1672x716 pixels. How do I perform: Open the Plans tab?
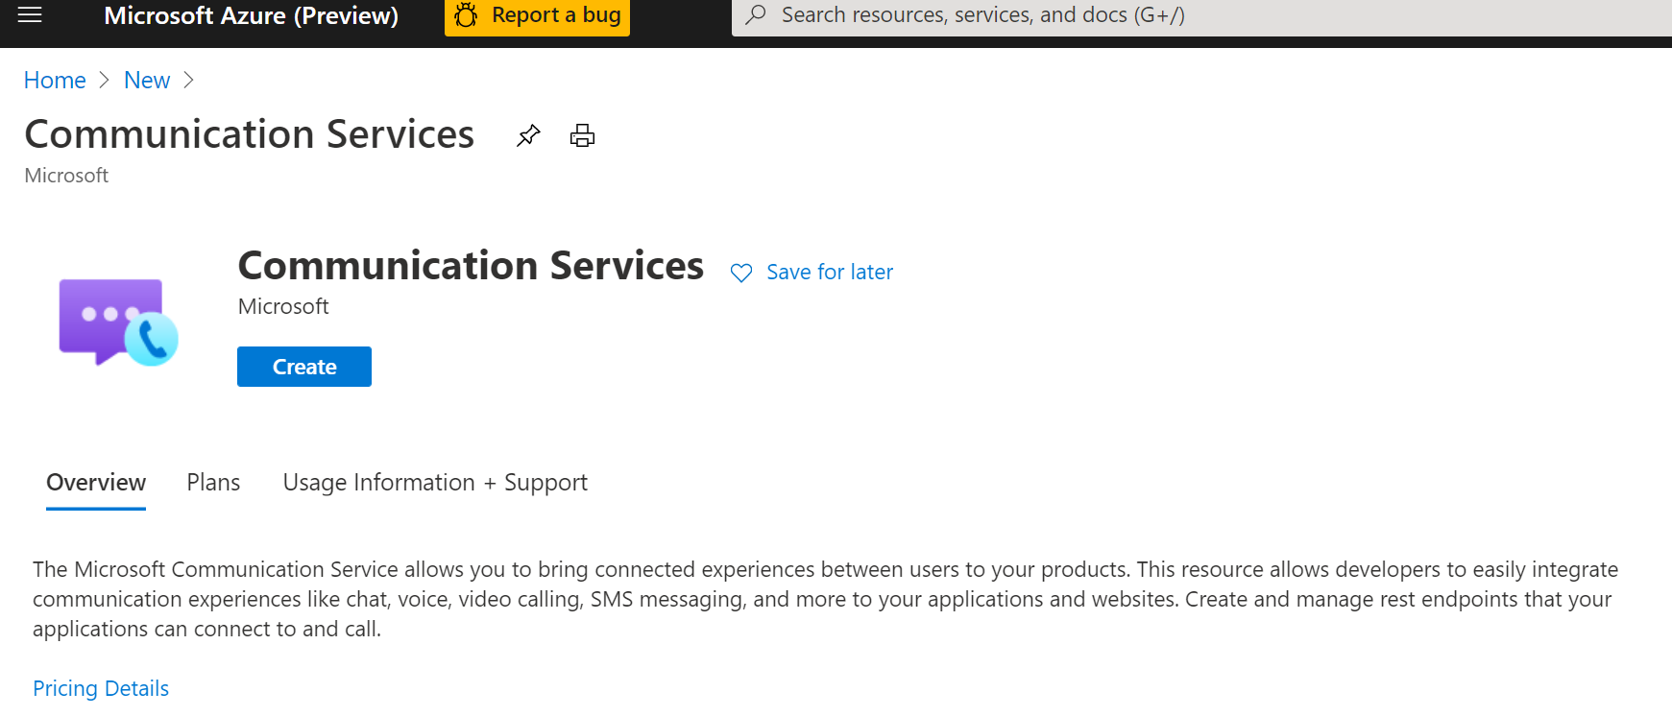coord(213,482)
